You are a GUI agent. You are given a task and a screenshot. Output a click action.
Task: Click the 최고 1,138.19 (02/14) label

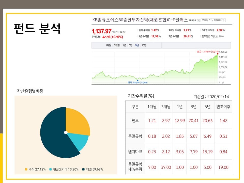(208, 52)
